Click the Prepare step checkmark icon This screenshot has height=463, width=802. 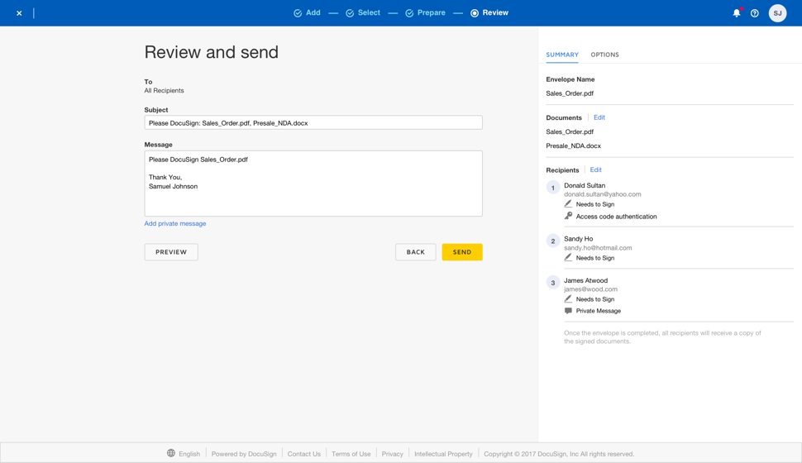tap(409, 13)
